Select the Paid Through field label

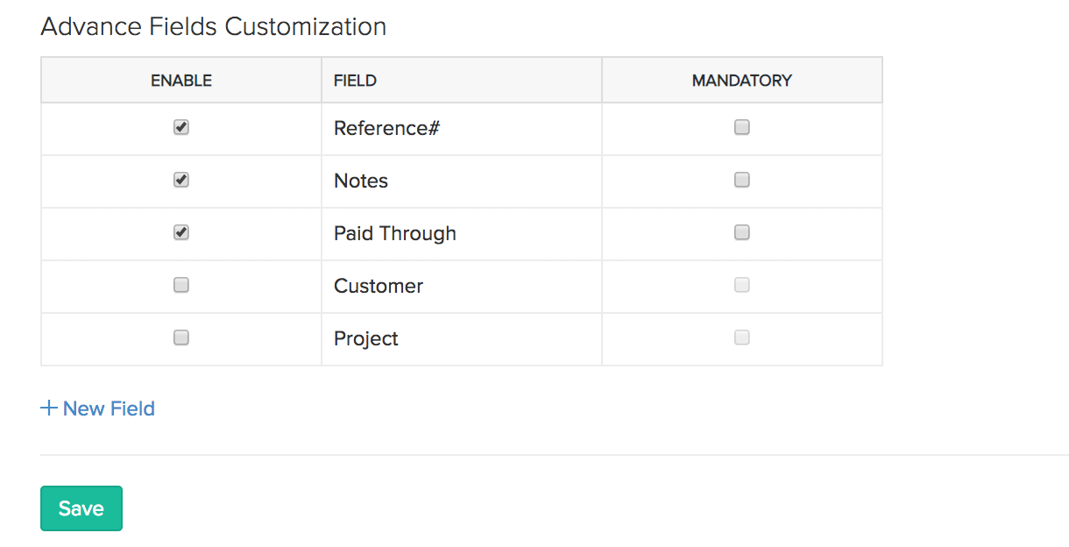click(395, 233)
